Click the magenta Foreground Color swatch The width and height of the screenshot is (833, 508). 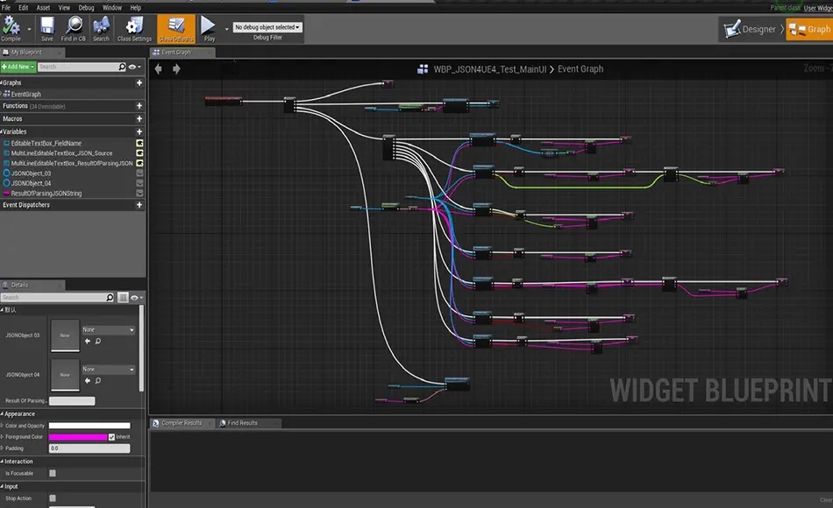[x=77, y=436]
